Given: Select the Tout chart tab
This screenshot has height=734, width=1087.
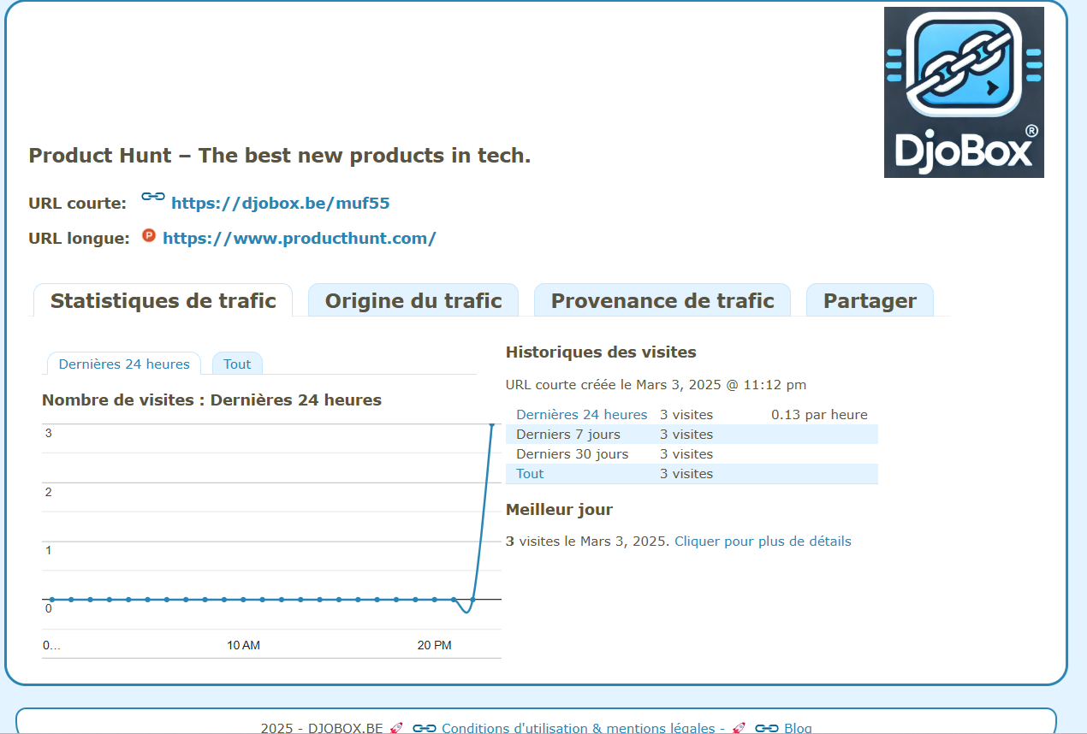Looking at the screenshot, I should (x=237, y=364).
